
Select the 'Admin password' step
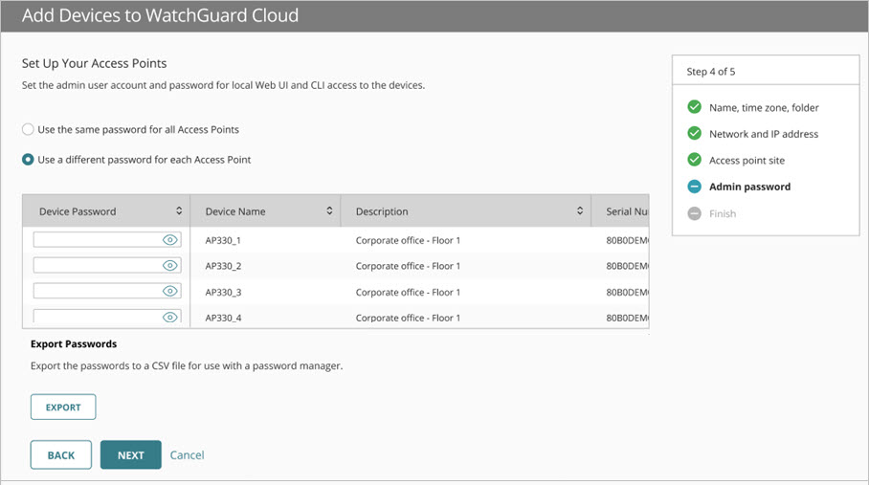[x=749, y=187]
